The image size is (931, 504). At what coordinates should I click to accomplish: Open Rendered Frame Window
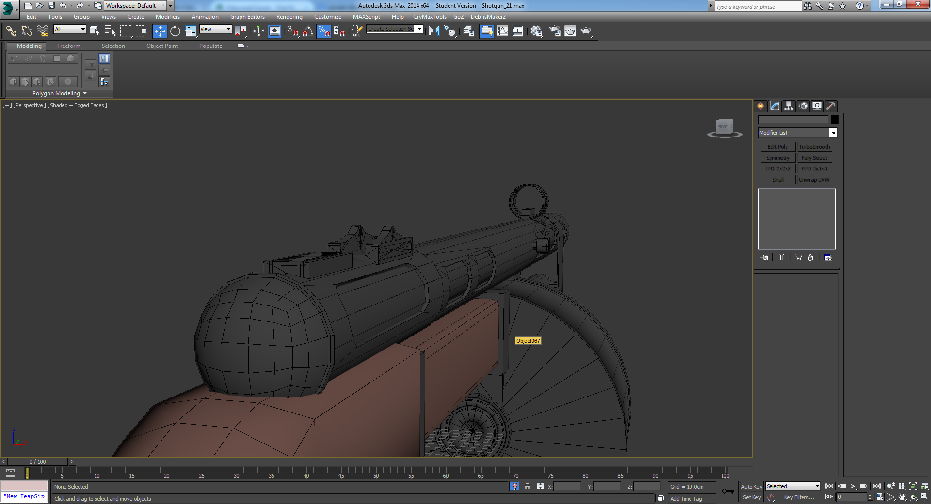coord(570,31)
